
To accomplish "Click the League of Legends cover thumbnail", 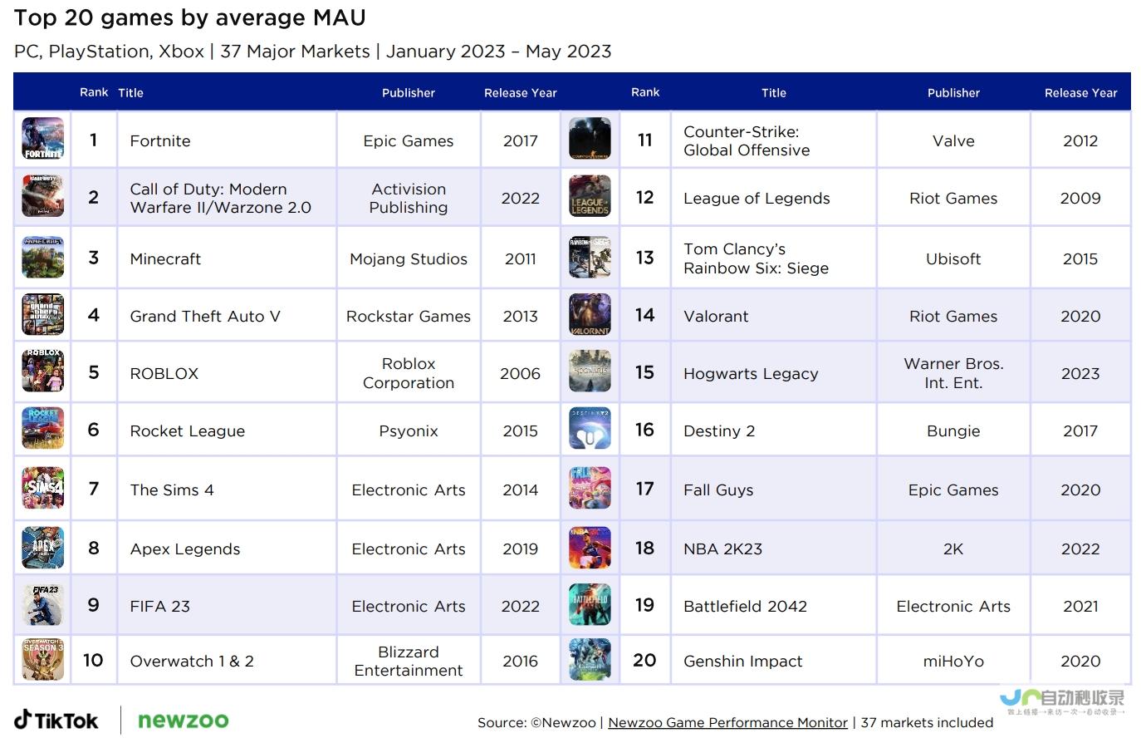I will [x=590, y=196].
